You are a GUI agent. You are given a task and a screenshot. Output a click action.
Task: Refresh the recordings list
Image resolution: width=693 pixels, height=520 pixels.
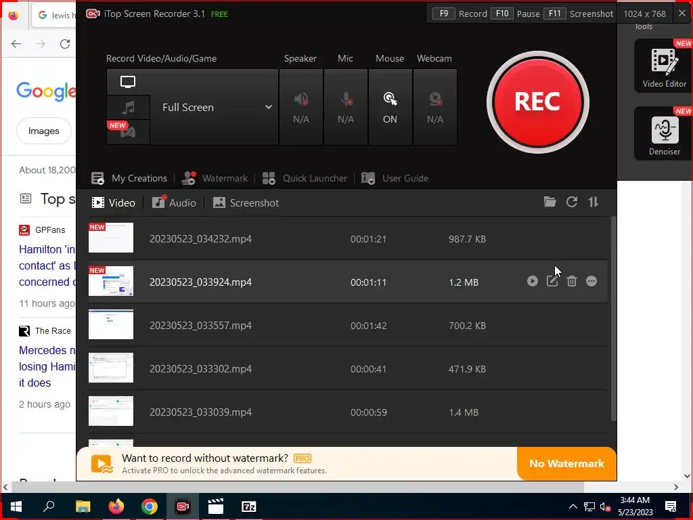572,202
